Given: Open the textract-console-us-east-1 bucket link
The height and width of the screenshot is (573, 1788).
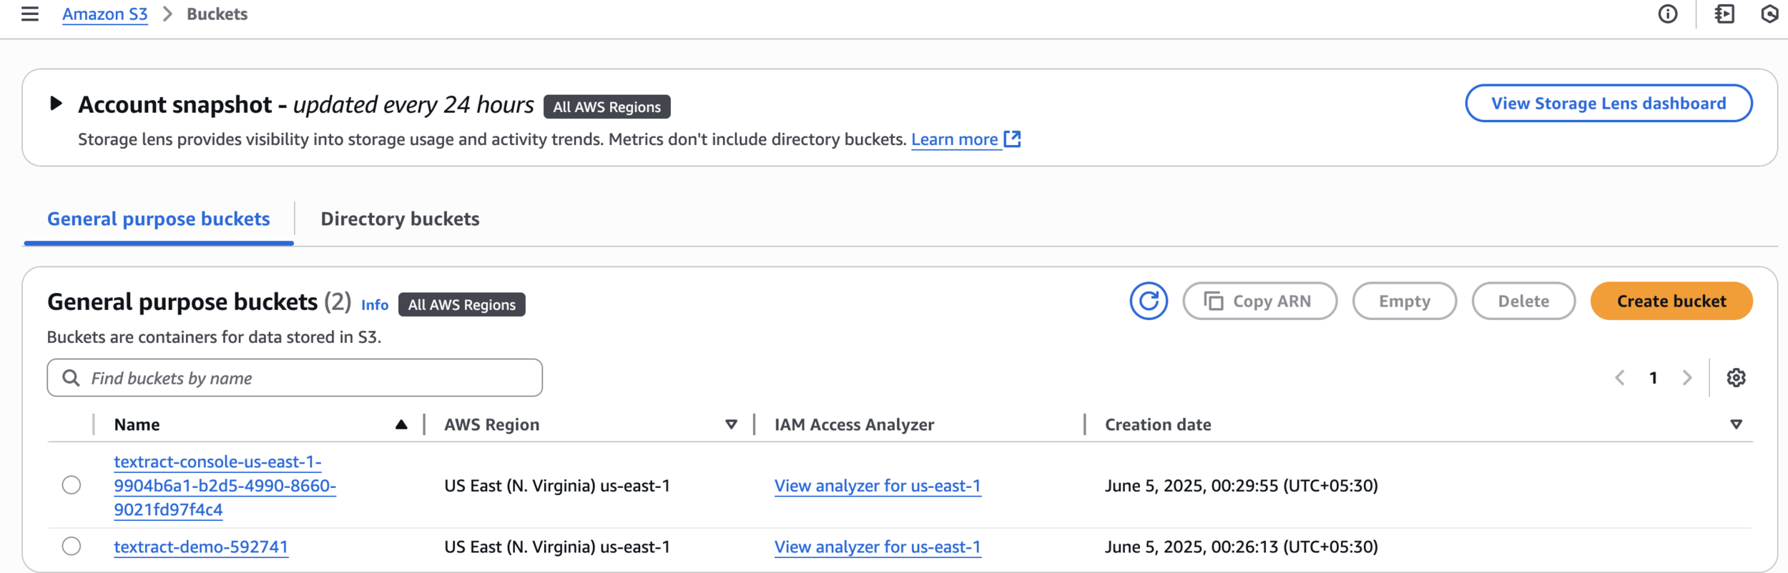Looking at the screenshot, I should [x=225, y=485].
